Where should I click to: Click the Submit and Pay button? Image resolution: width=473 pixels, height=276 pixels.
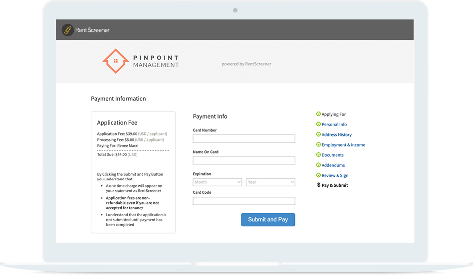point(268,220)
